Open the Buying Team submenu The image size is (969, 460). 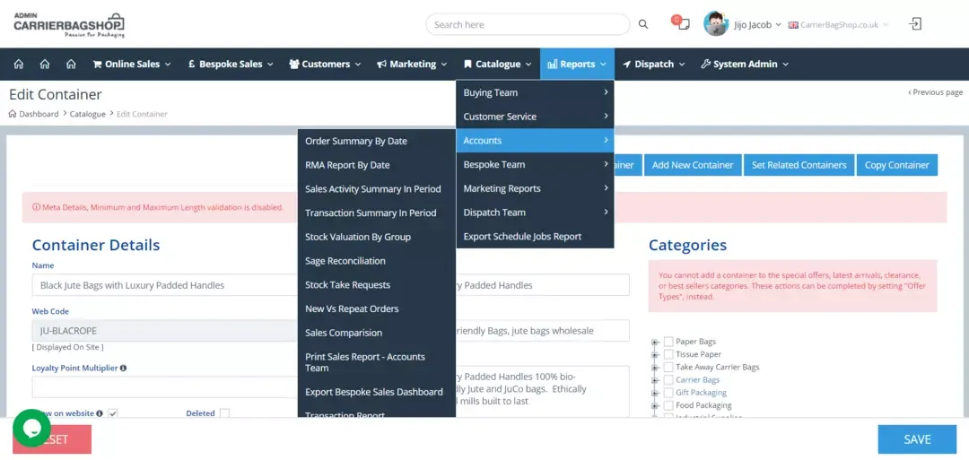click(x=535, y=92)
